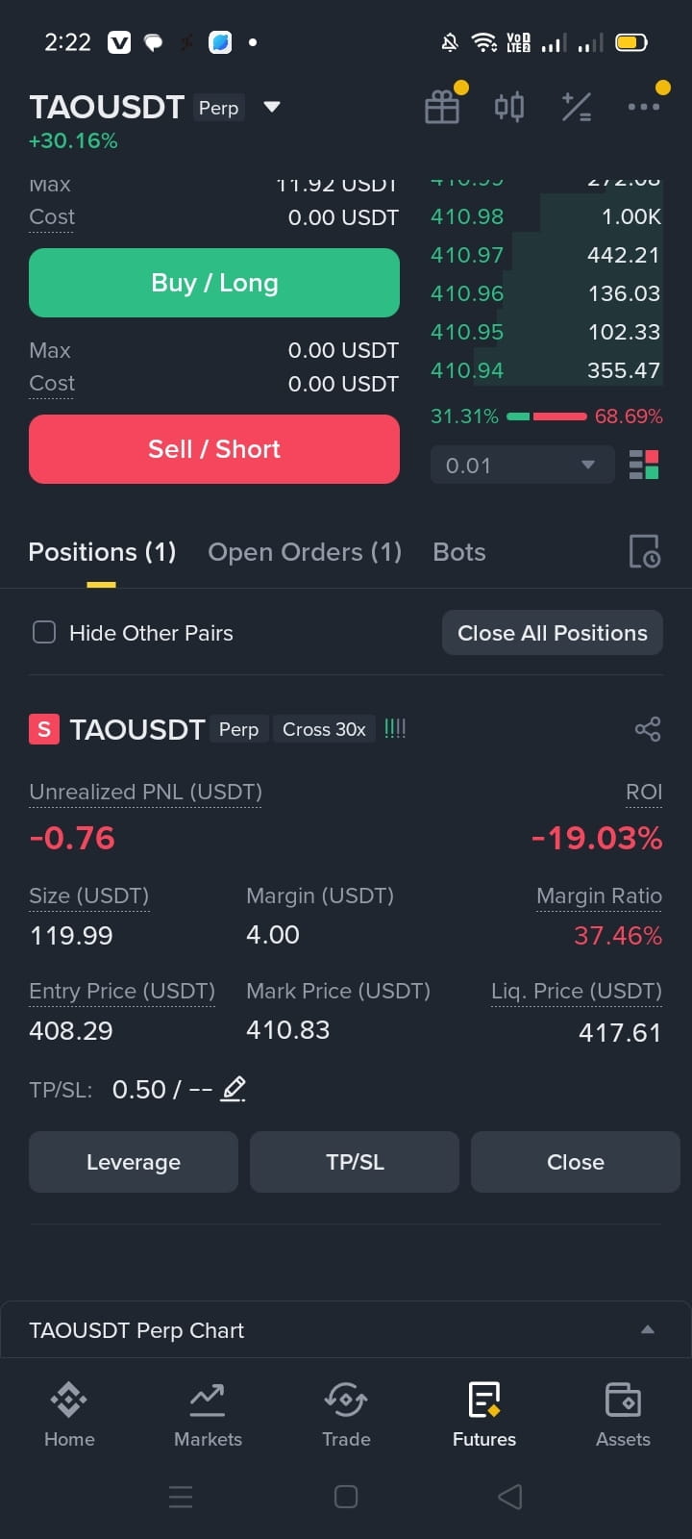Switch to the Open Orders (1) tab

[x=305, y=552]
